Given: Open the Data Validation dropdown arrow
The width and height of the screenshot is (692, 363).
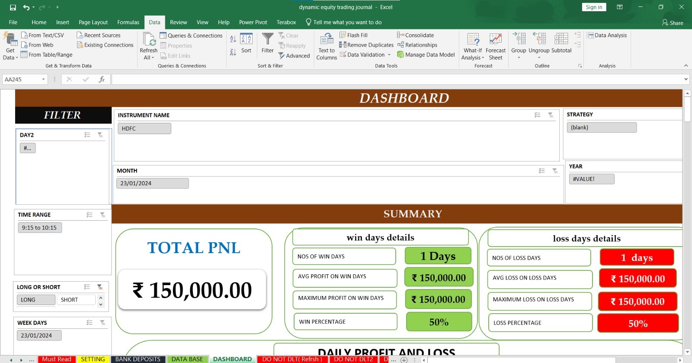Looking at the screenshot, I should pyautogui.click(x=389, y=55).
